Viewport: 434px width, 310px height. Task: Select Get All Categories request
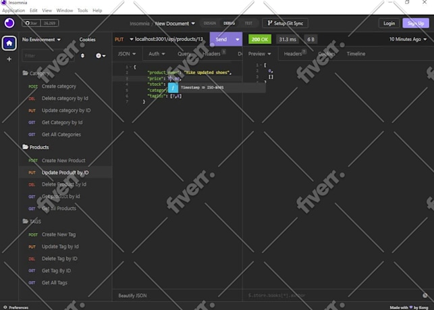pyautogui.click(x=65, y=134)
